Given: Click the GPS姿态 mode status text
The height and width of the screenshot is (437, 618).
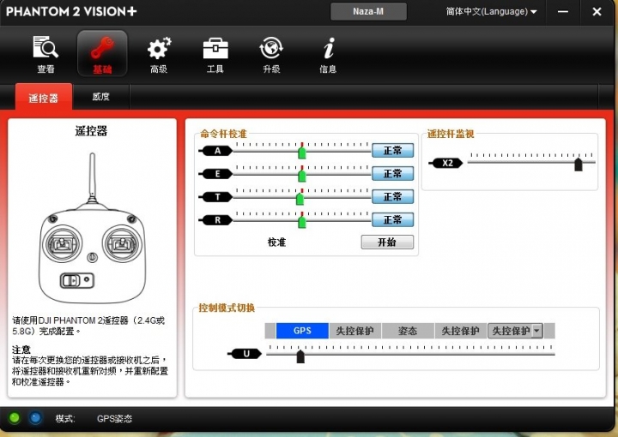Looking at the screenshot, I should tap(114, 418).
